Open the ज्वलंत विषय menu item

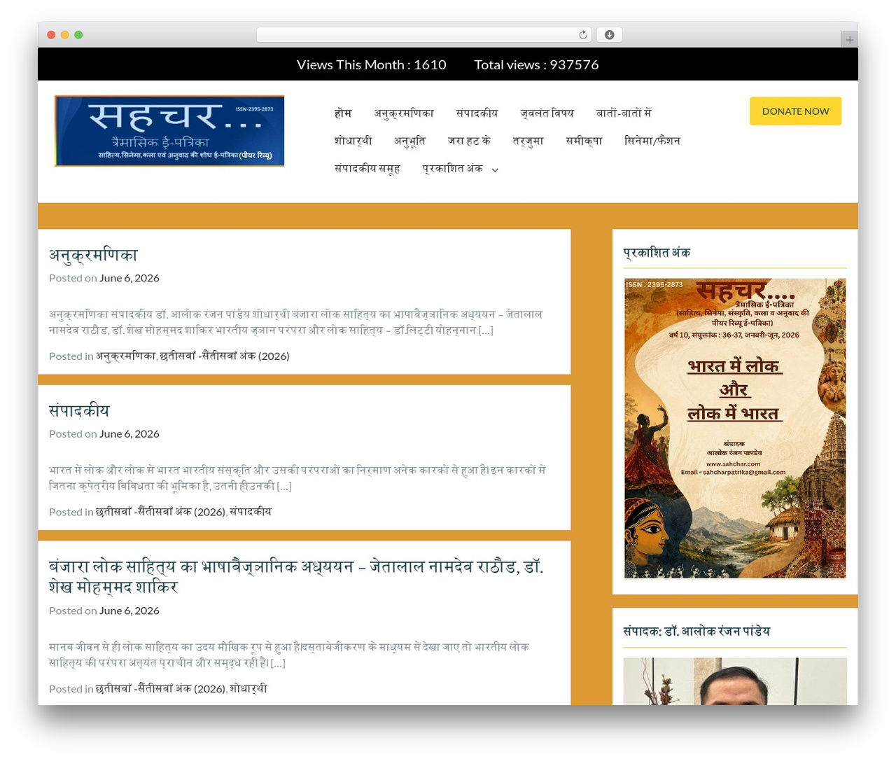(547, 113)
